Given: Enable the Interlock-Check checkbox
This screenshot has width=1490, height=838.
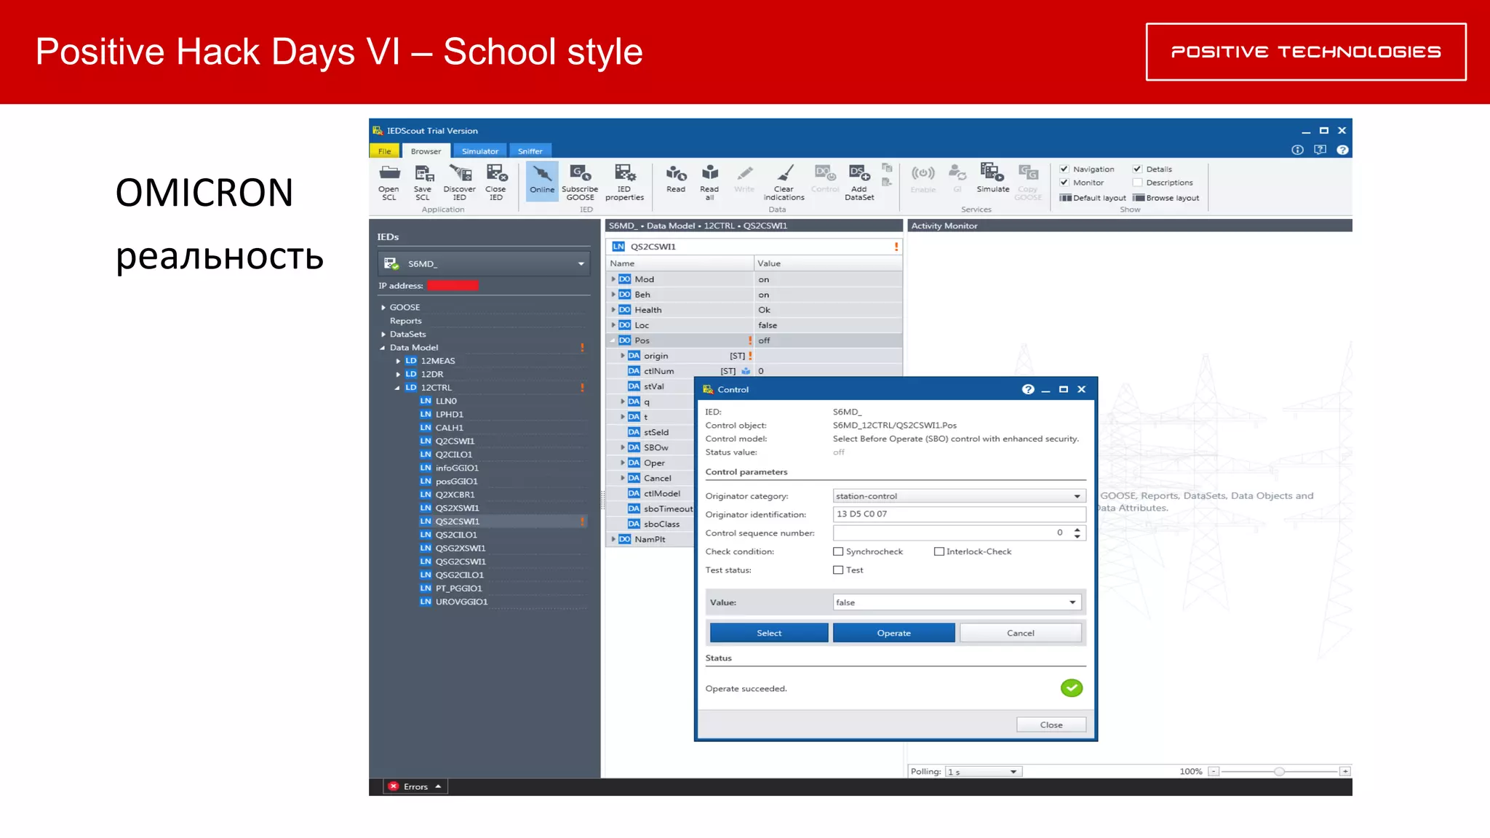Looking at the screenshot, I should 939,551.
